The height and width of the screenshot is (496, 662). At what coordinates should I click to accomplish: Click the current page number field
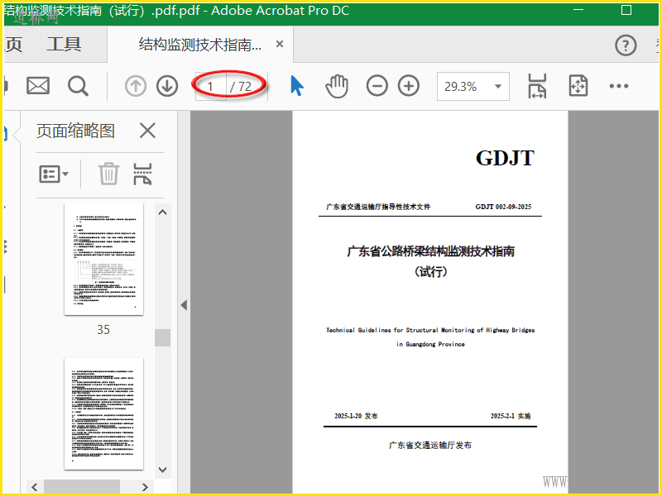pyautogui.click(x=211, y=87)
